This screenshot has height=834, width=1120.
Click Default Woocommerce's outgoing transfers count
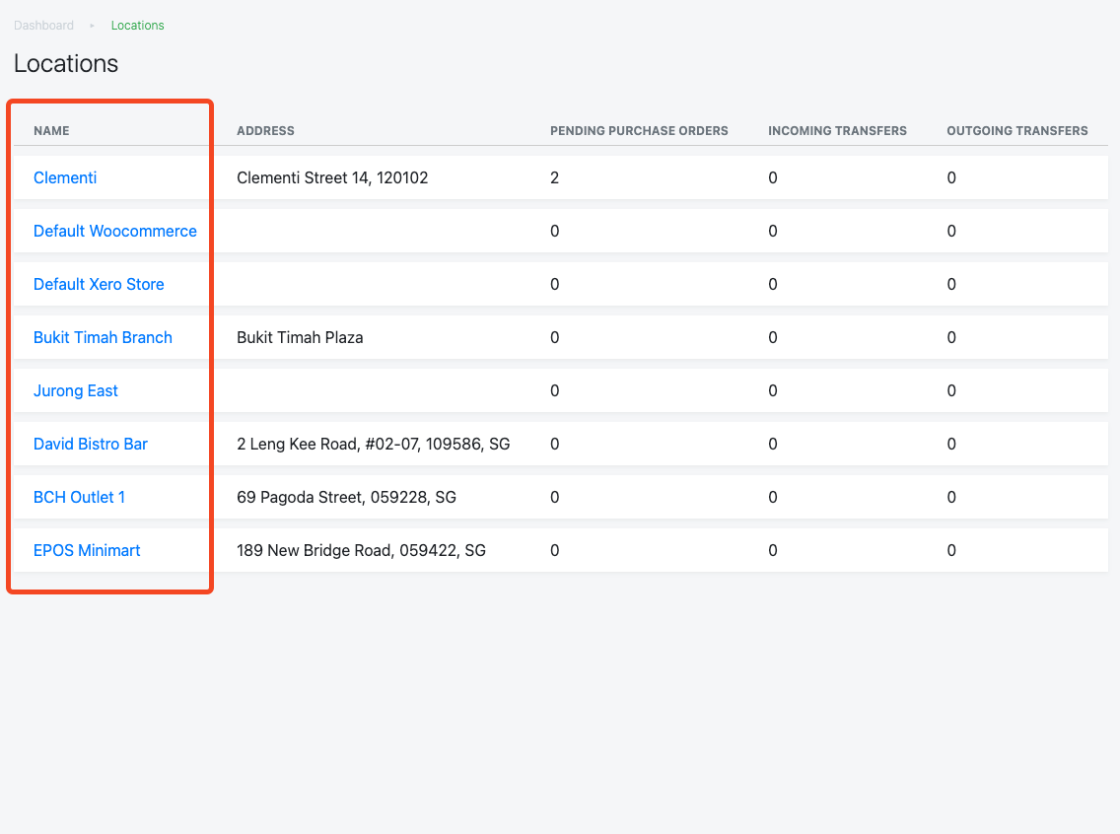pos(951,232)
